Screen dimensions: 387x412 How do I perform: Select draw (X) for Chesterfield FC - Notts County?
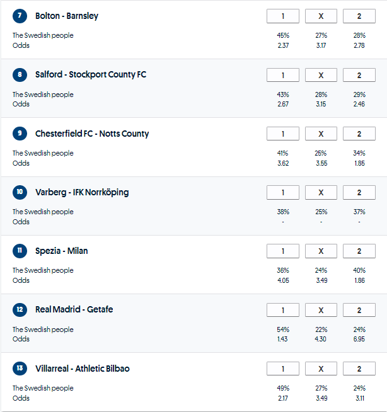point(321,134)
